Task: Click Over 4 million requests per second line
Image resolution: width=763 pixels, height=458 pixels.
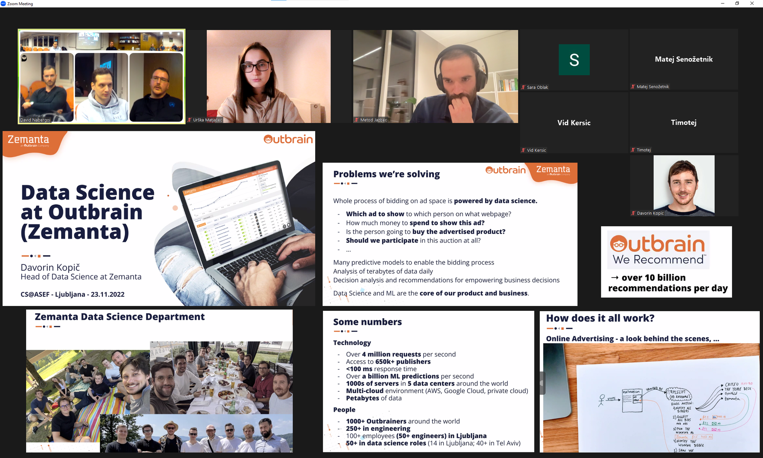Action: pos(401,354)
